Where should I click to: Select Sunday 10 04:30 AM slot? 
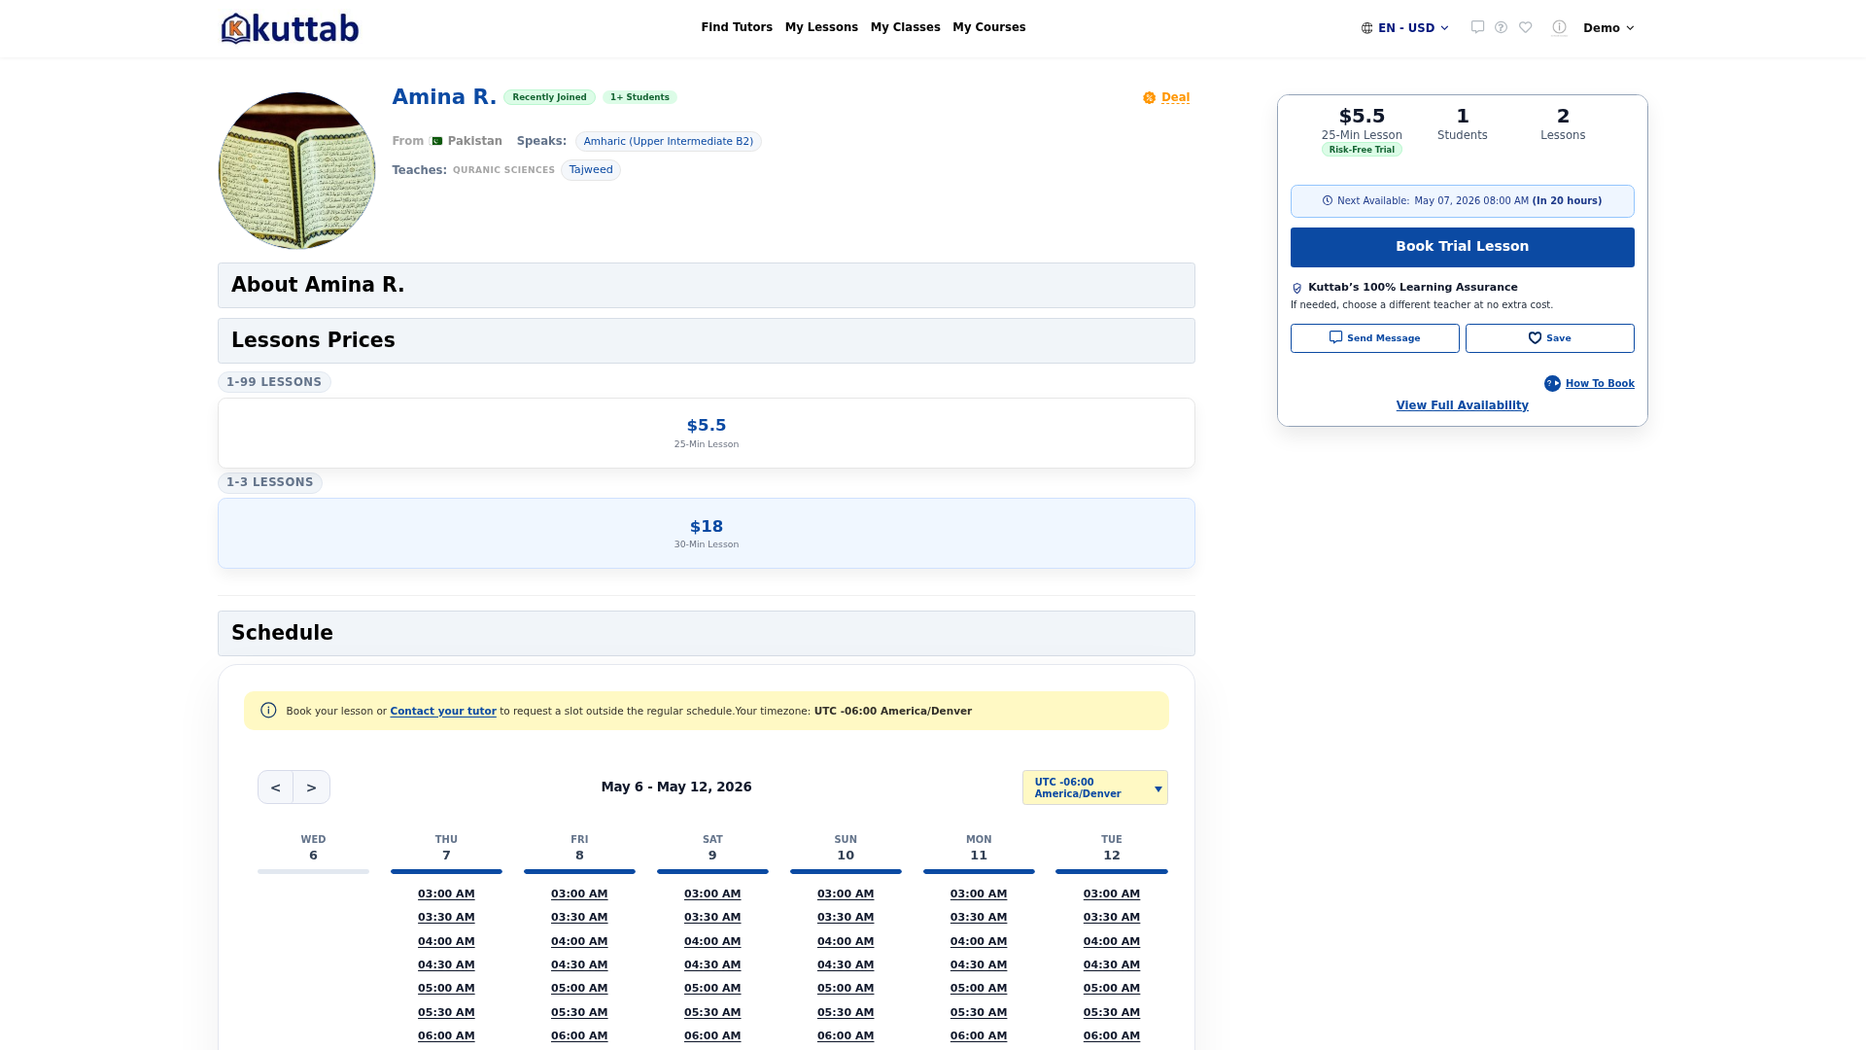(846, 965)
